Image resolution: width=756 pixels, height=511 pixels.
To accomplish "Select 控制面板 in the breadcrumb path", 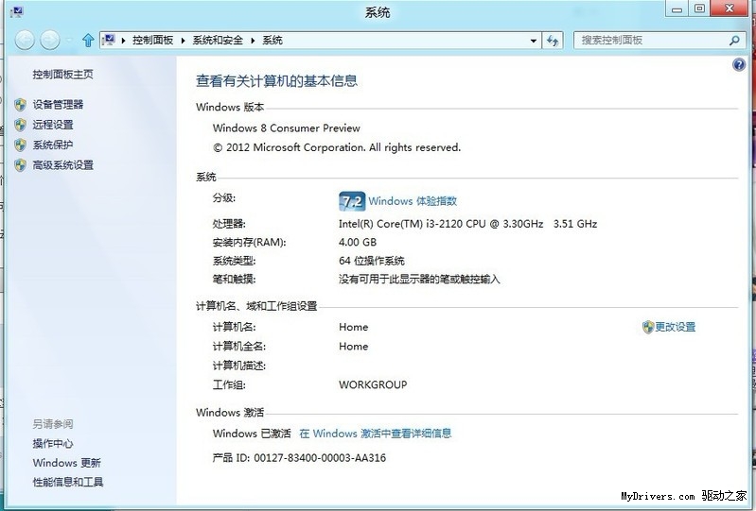I will [x=153, y=41].
